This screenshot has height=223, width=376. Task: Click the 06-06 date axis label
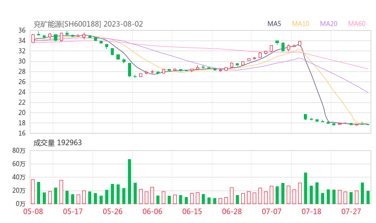[152, 211]
